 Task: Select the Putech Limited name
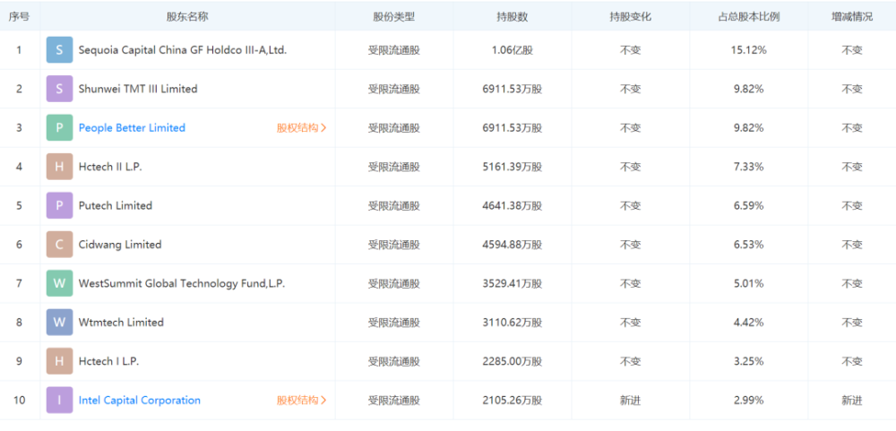(x=116, y=205)
